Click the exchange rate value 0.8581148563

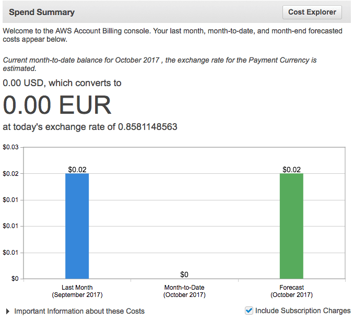coord(147,127)
